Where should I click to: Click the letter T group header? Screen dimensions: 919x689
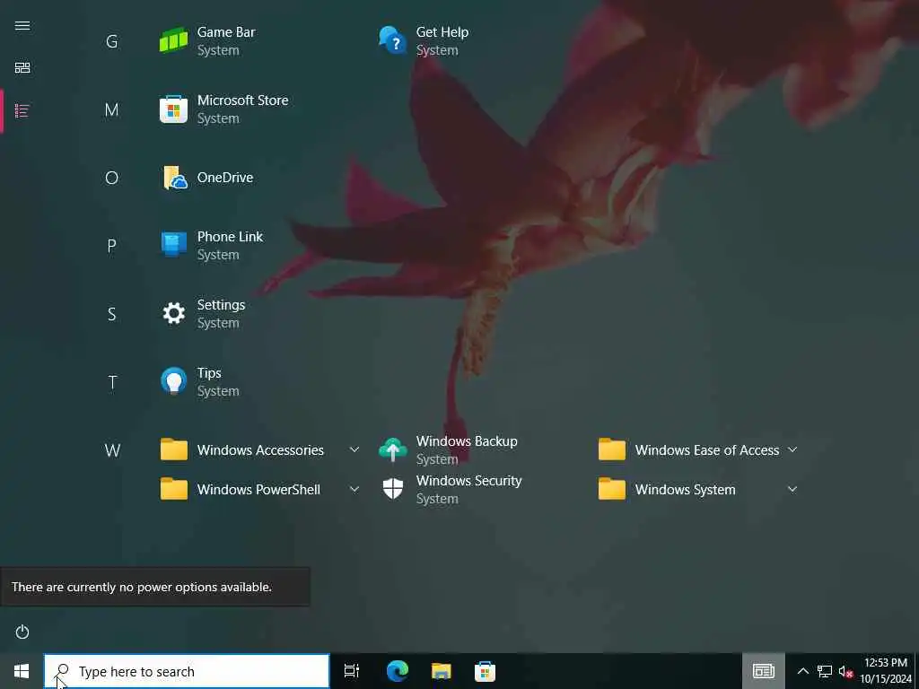[112, 382]
